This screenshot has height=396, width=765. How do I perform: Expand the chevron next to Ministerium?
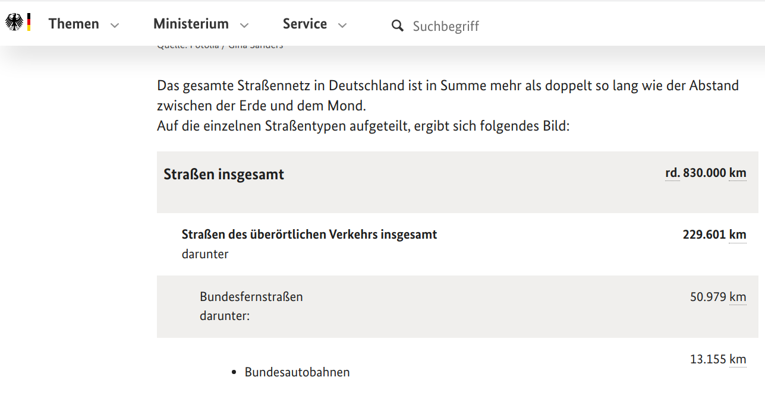[x=244, y=26]
